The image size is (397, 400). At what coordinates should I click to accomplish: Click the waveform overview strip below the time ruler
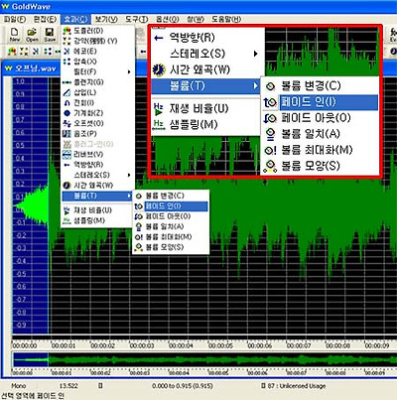(204, 359)
